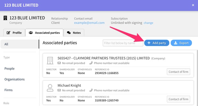Export the associated parties list

tap(181, 43)
